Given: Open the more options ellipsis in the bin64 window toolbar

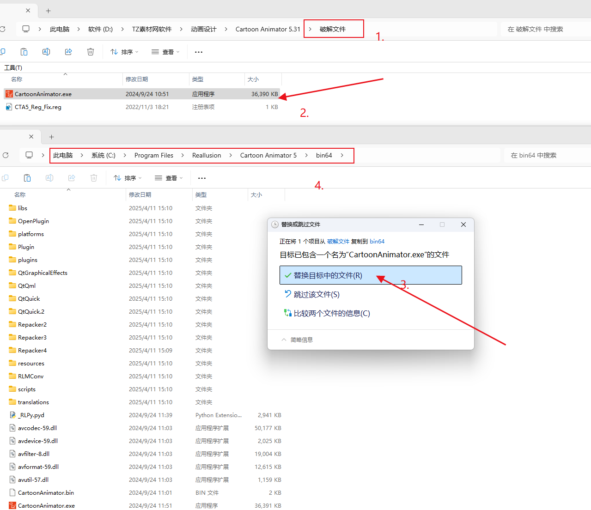Looking at the screenshot, I should (202, 178).
